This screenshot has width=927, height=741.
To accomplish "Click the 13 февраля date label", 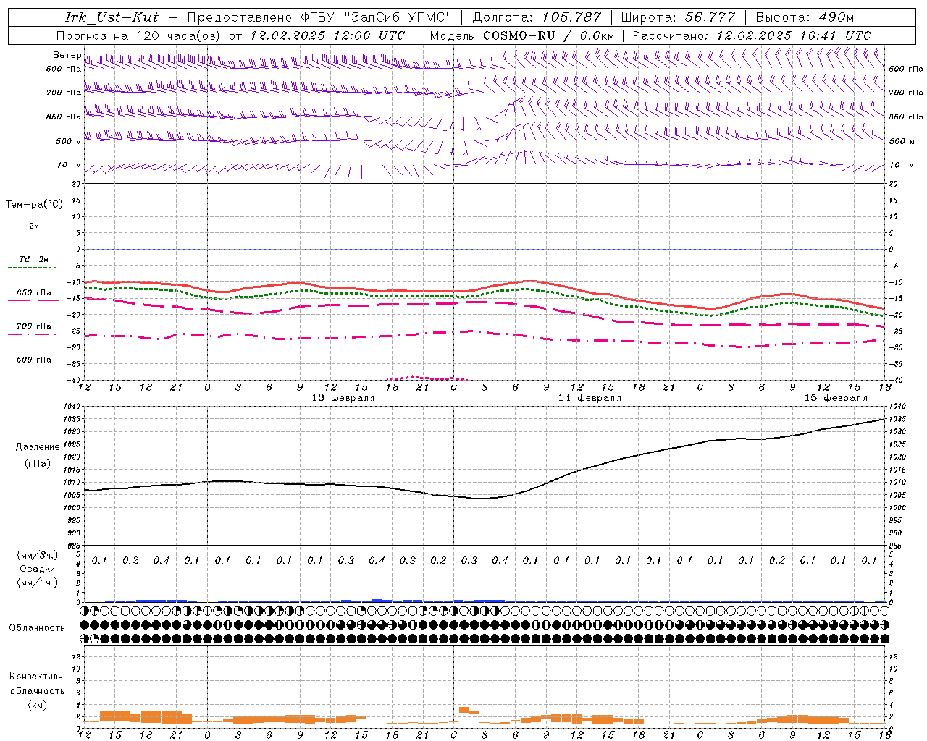I will coord(343,398).
